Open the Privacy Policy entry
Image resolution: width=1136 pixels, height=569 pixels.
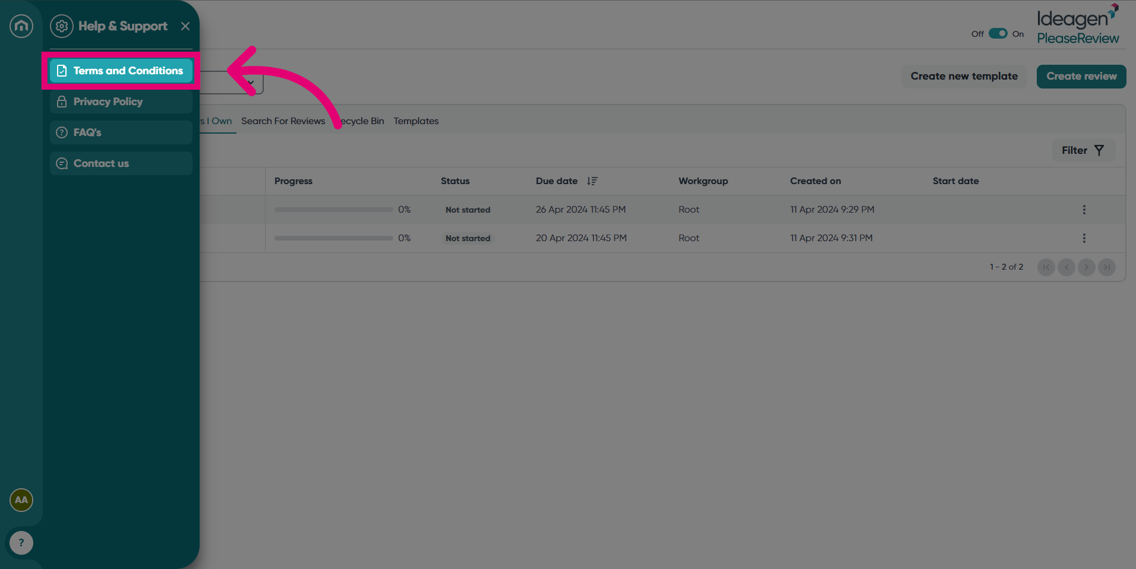[121, 102]
